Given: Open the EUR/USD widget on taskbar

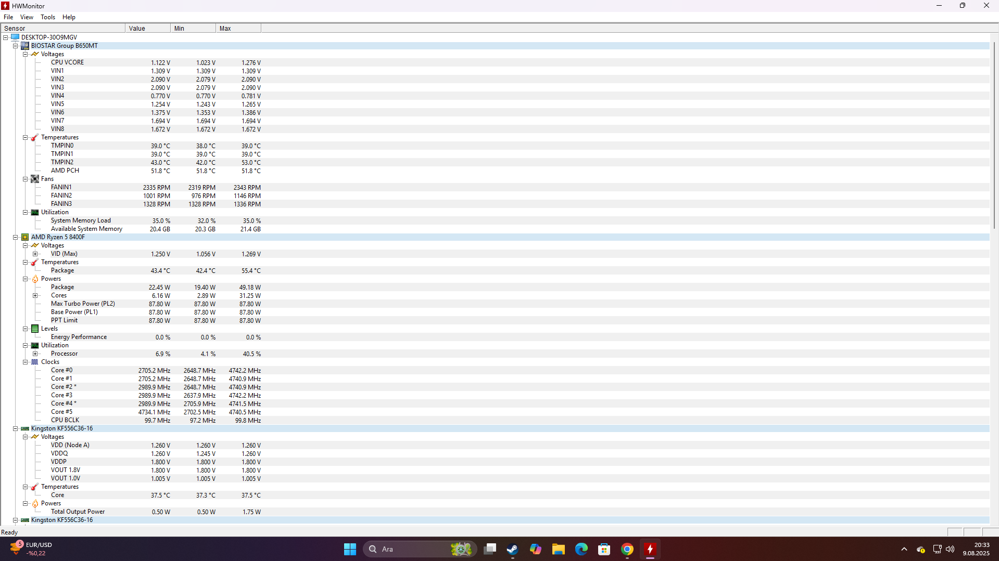Looking at the screenshot, I should pyautogui.click(x=31, y=549).
